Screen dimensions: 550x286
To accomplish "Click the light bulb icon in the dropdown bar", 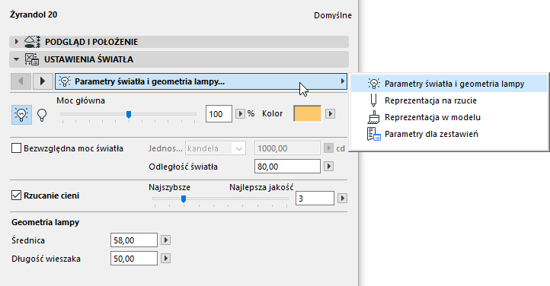I will click(65, 81).
